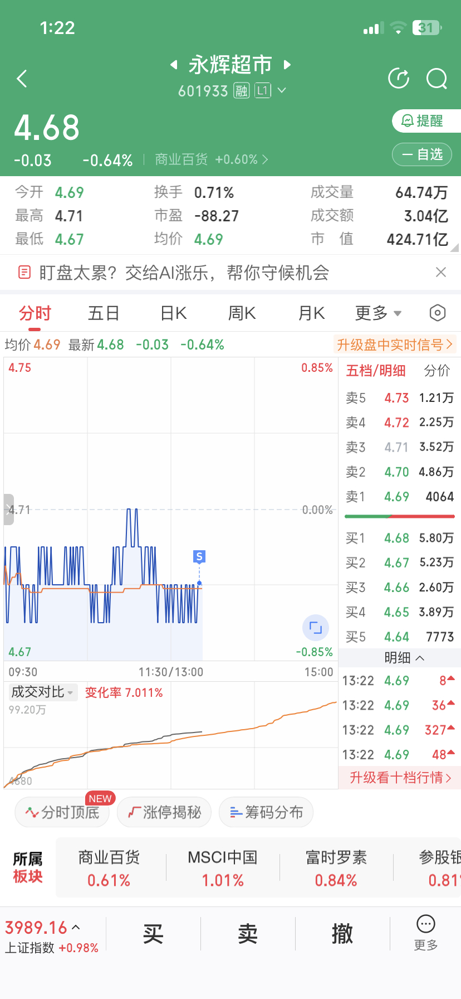Tap the buy/sell ratio bar

[400, 516]
